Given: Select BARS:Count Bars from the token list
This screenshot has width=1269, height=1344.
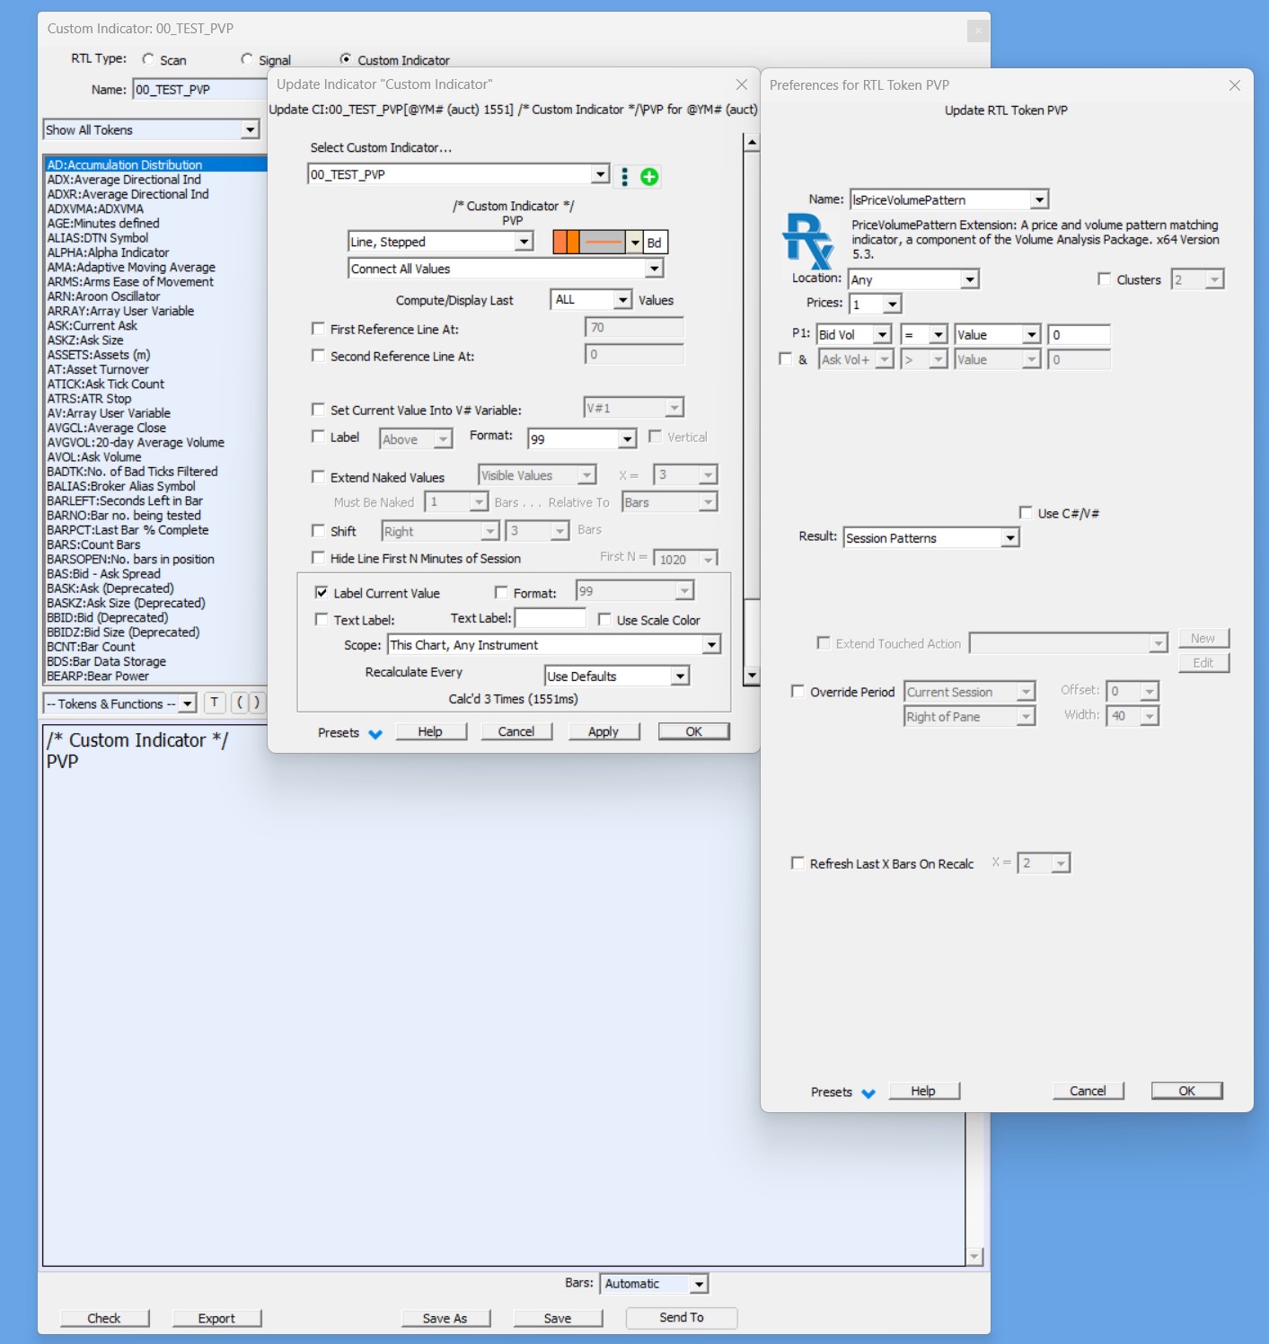Looking at the screenshot, I should (x=94, y=544).
